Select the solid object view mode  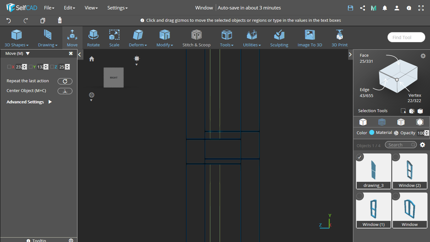pyautogui.click(x=363, y=122)
